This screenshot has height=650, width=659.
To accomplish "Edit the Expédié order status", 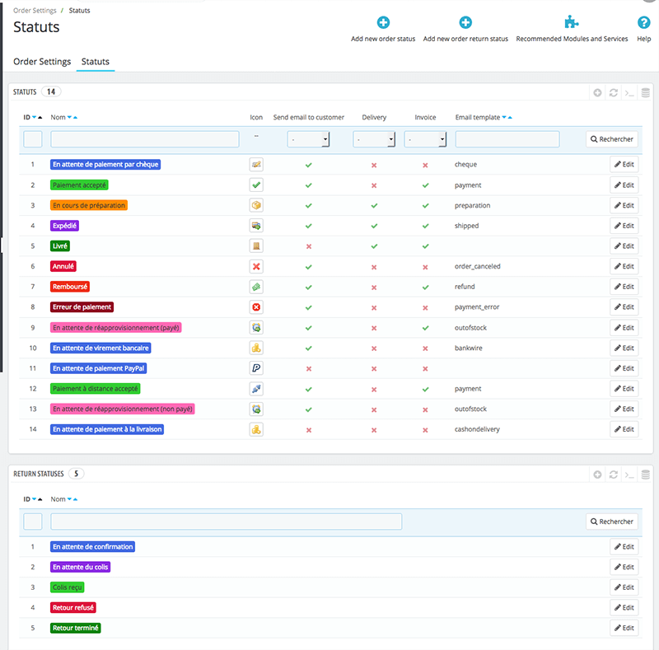I will coord(624,226).
